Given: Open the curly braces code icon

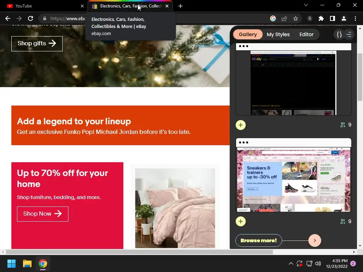Looking at the screenshot, I should (x=339, y=34).
